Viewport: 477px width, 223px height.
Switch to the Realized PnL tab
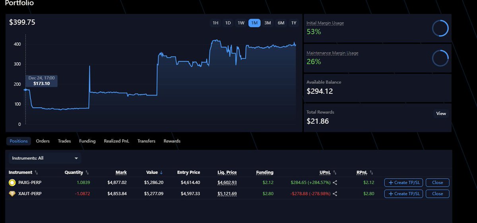[116, 141]
